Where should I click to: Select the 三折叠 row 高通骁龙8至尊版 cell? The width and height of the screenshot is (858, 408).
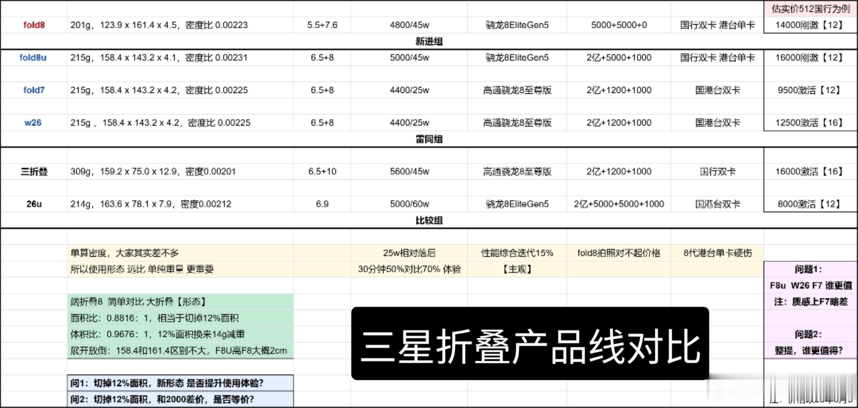[517, 172]
